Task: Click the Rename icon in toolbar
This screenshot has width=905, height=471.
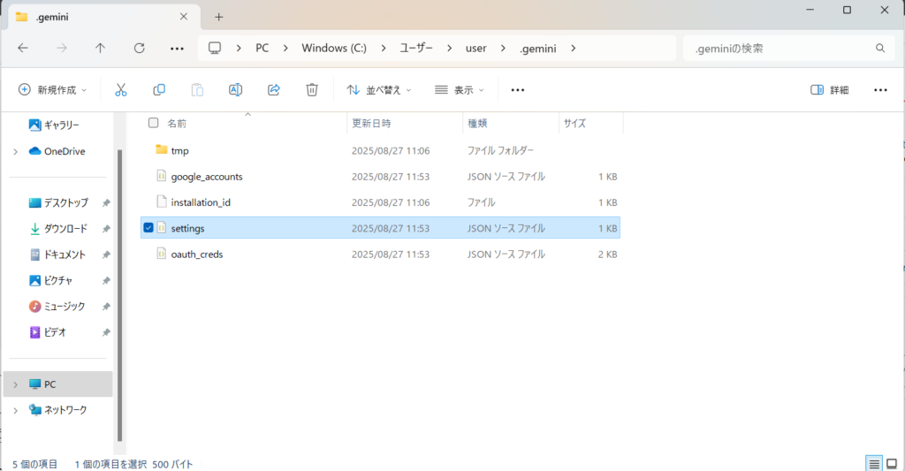Action: (235, 89)
